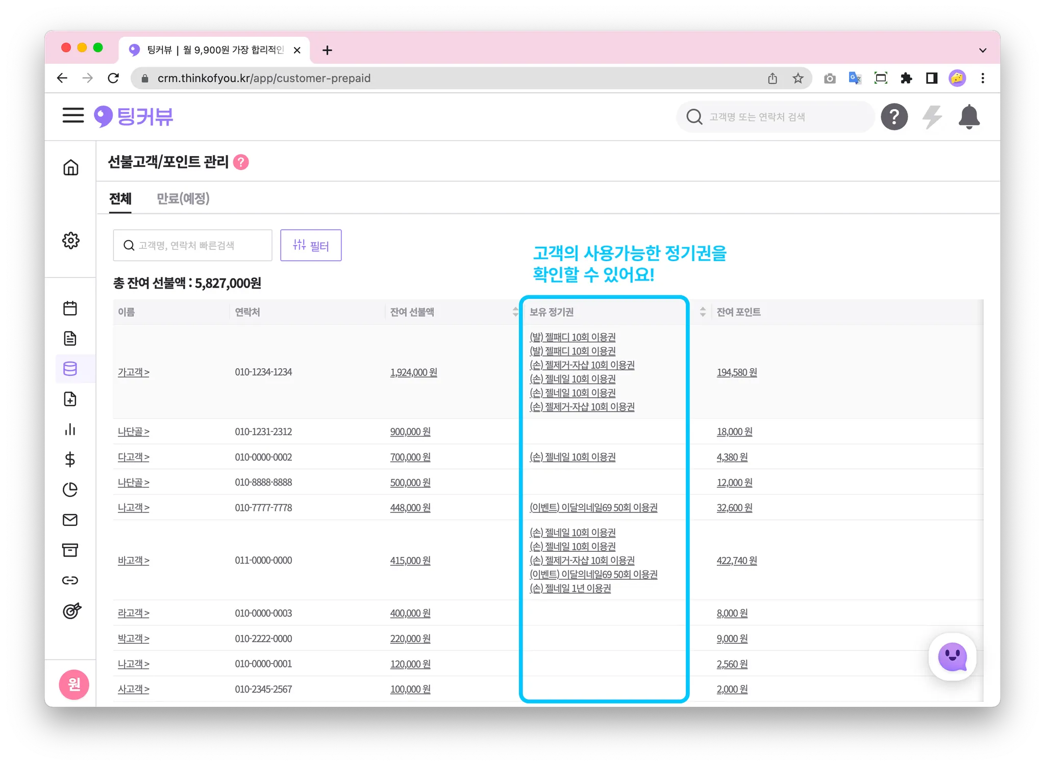
Task: Open the purple chatbot widget
Action: [952, 657]
